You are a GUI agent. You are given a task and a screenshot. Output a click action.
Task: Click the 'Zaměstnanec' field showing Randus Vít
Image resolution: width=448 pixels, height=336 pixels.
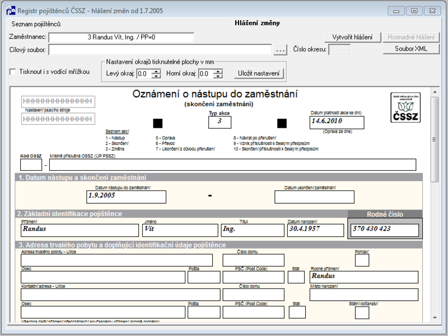tap(121, 38)
